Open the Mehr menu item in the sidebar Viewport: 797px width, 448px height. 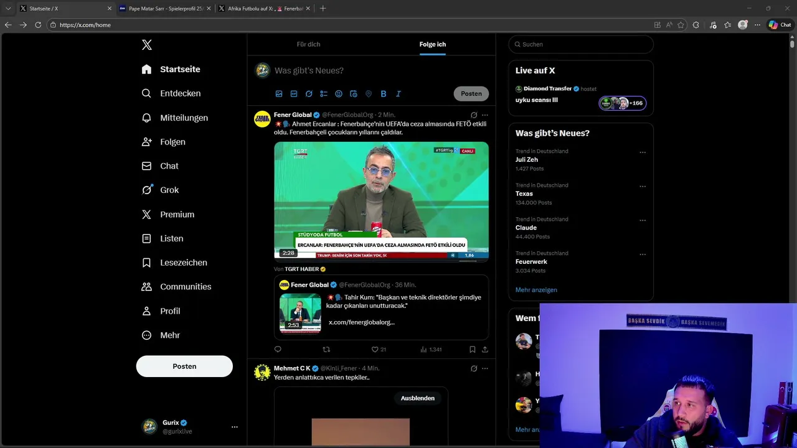tap(161, 335)
